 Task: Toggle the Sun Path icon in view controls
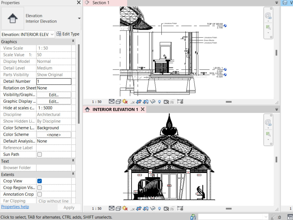pyautogui.click(x=125, y=208)
